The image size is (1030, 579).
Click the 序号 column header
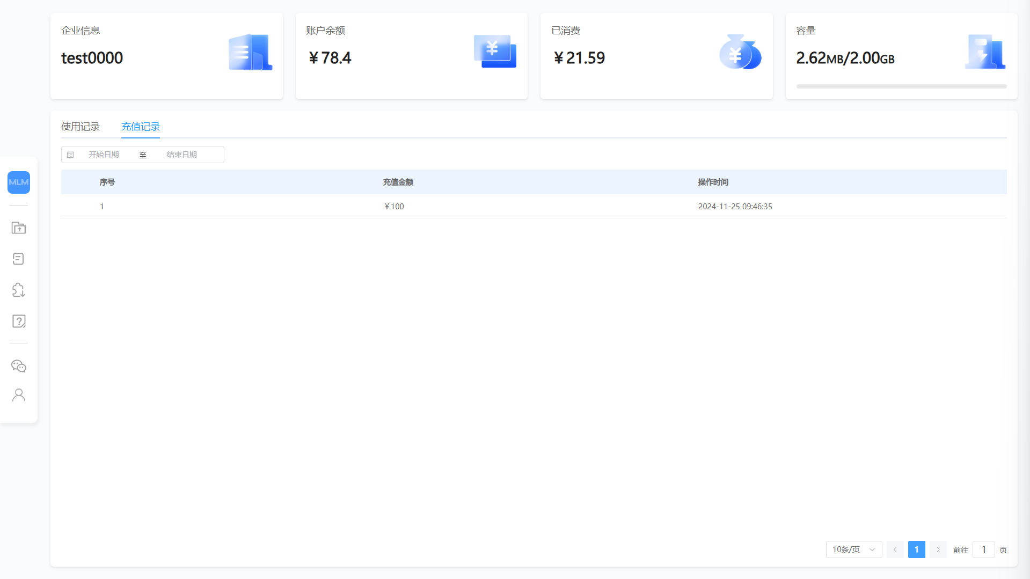pyautogui.click(x=107, y=182)
